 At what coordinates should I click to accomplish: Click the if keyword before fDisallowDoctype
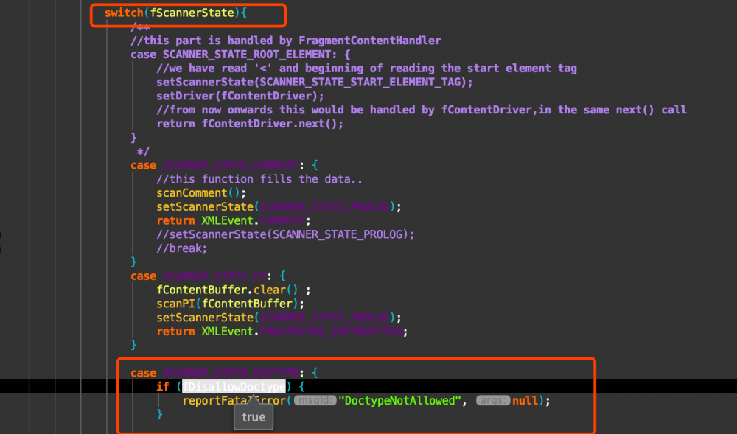coord(163,387)
